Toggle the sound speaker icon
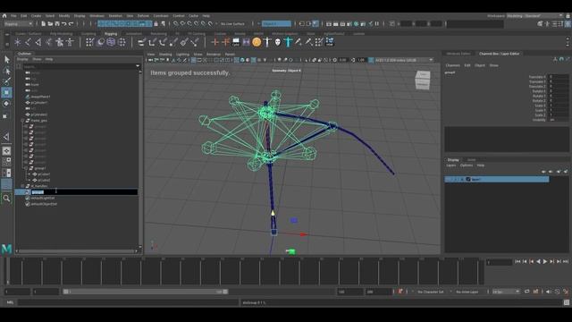The width and height of the screenshot is (572, 322). pyautogui.click(x=548, y=292)
